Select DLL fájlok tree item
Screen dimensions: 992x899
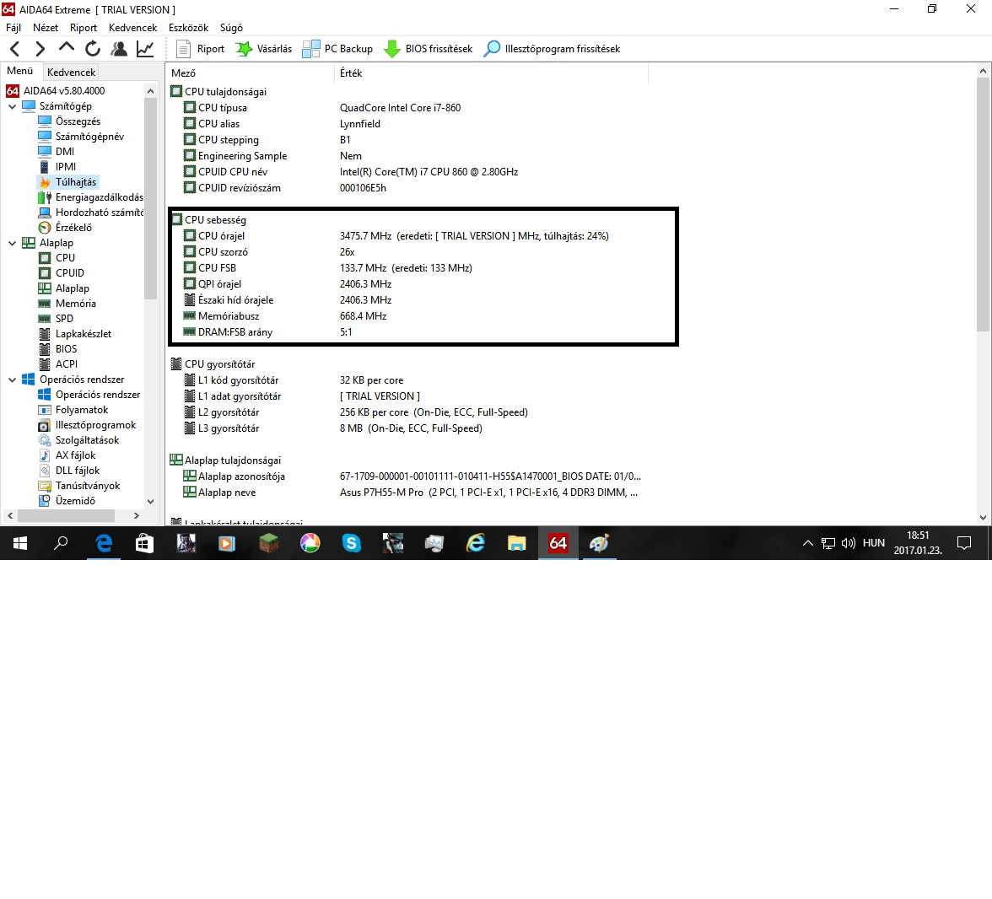point(78,471)
